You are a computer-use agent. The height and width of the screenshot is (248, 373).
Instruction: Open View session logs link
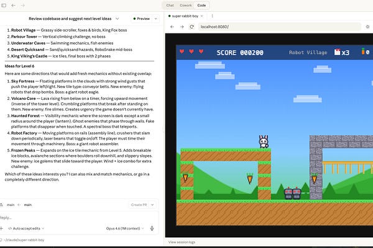pyautogui.click(x=182, y=242)
